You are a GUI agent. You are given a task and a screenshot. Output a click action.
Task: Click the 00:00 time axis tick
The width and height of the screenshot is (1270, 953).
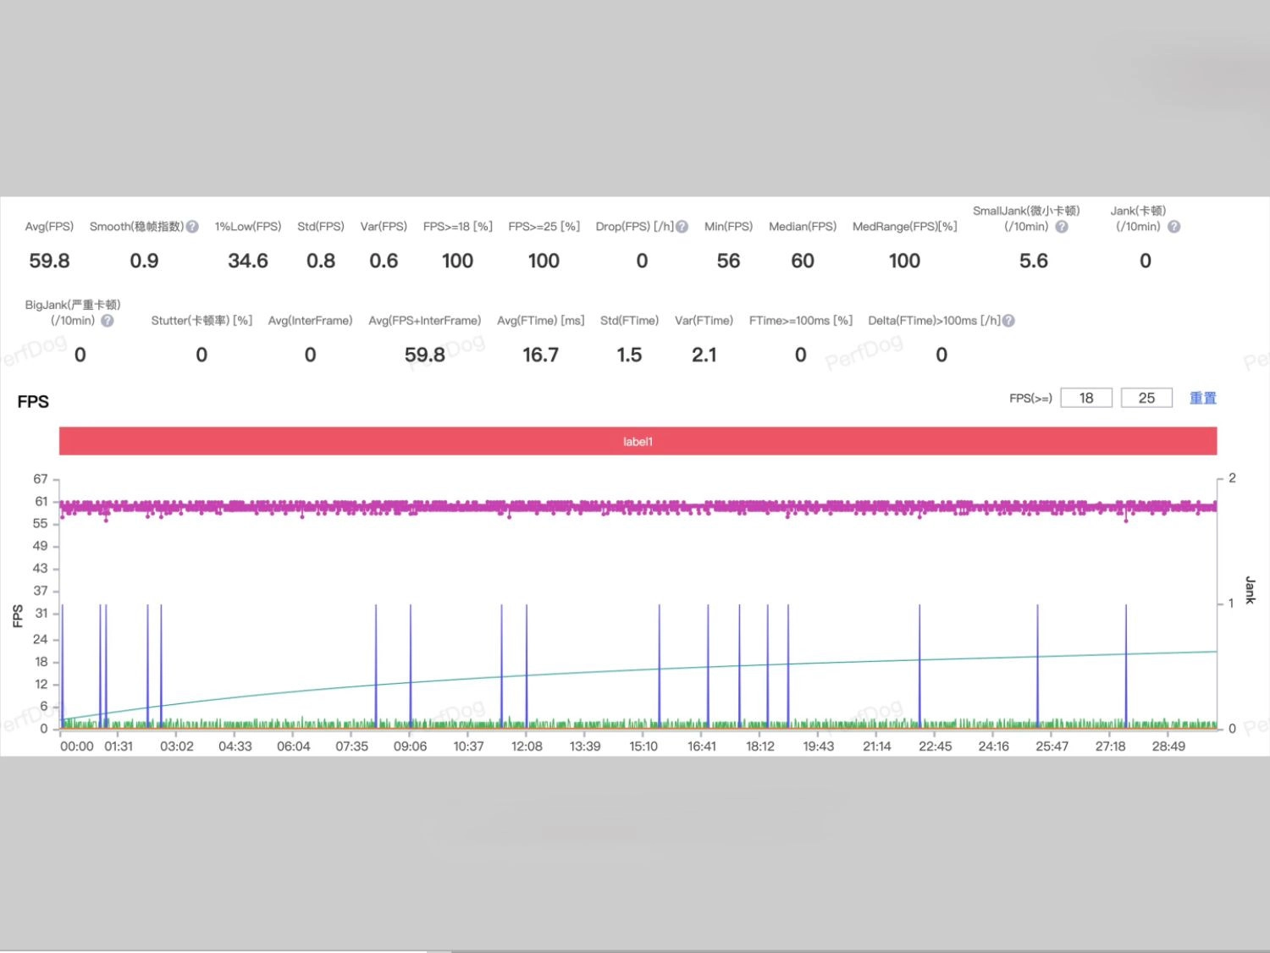77,746
